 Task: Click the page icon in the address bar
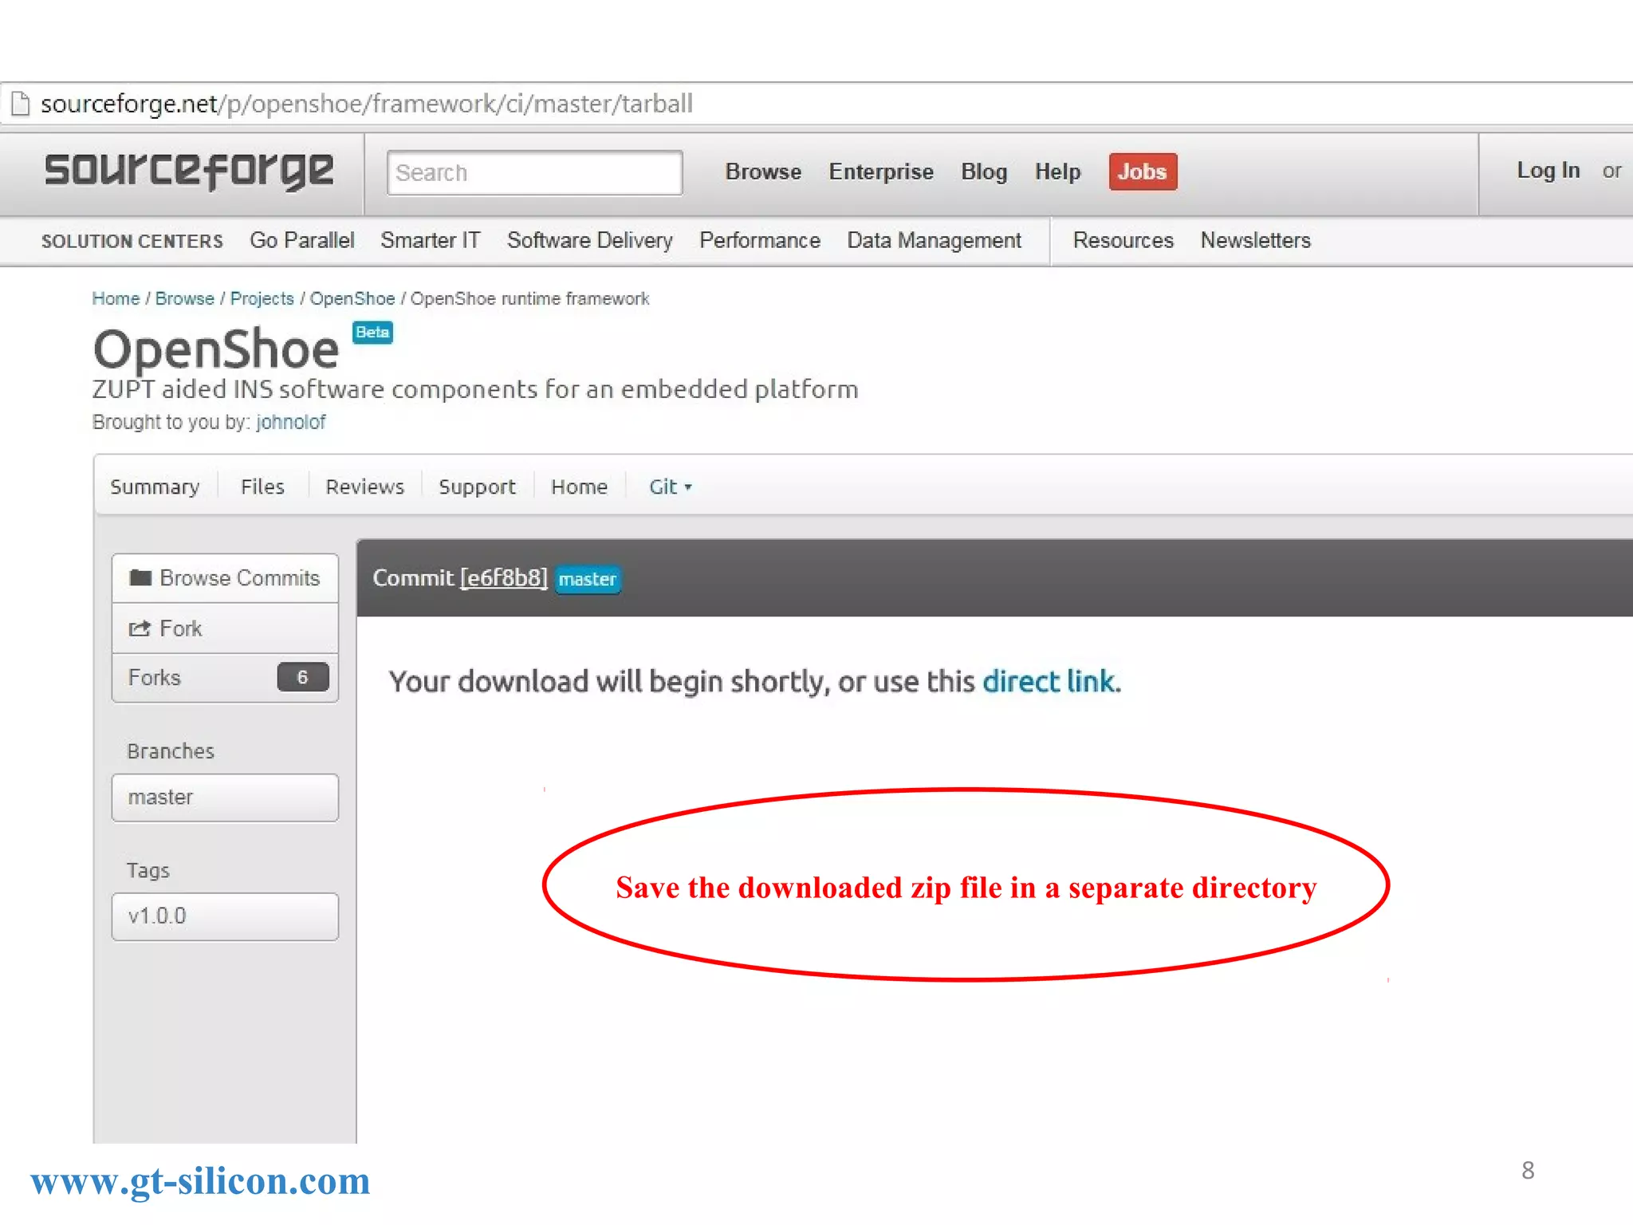[x=20, y=104]
